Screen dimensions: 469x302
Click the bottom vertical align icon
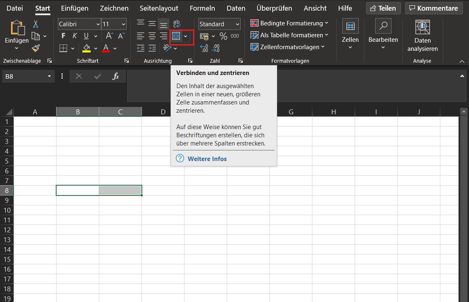point(163,24)
